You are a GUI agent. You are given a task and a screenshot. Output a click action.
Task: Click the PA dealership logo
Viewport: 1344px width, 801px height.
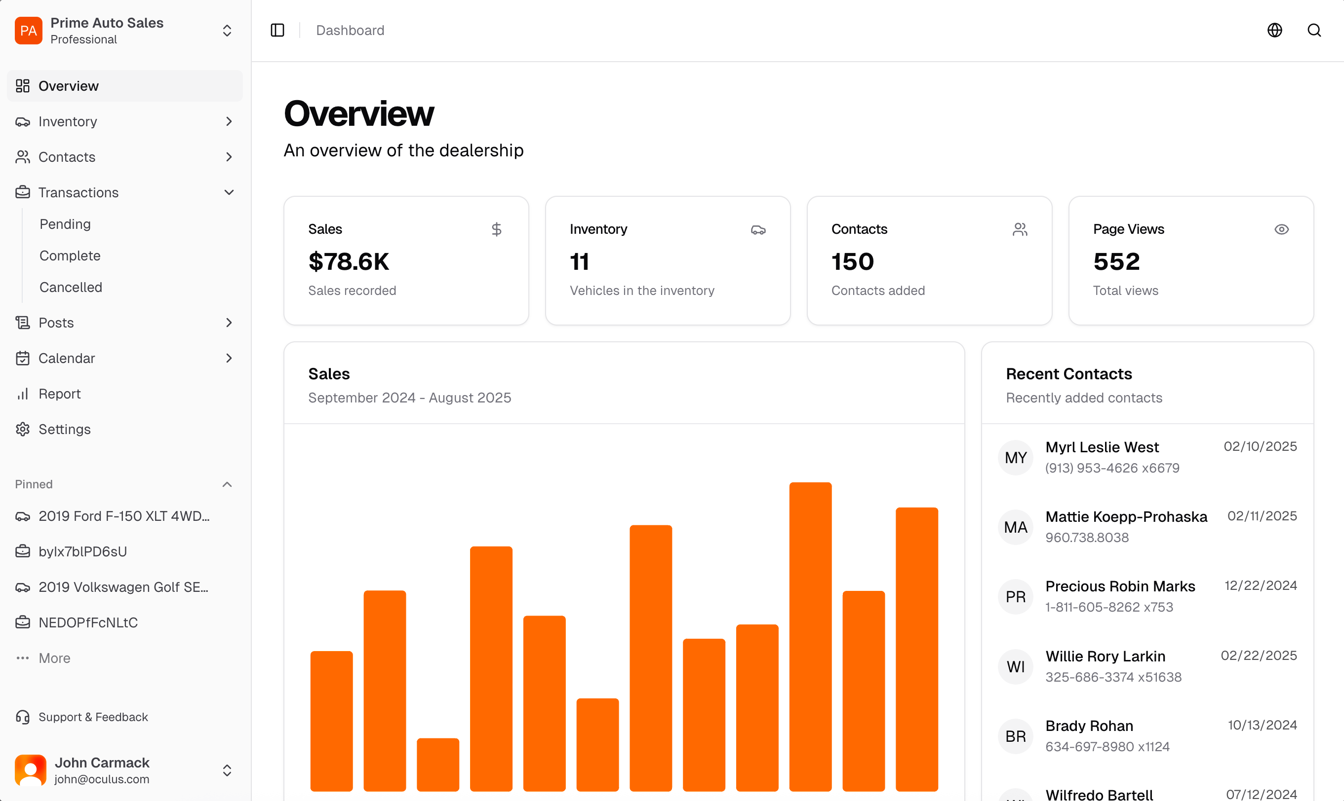pyautogui.click(x=29, y=30)
